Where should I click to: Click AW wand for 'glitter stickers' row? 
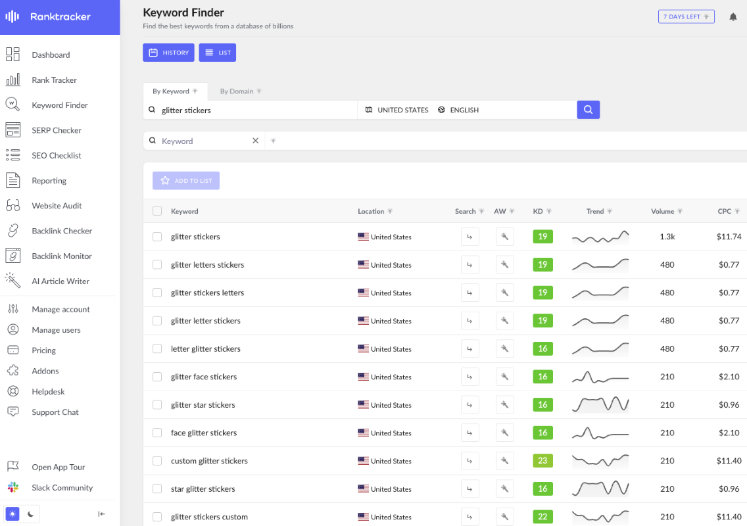tap(504, 237)
